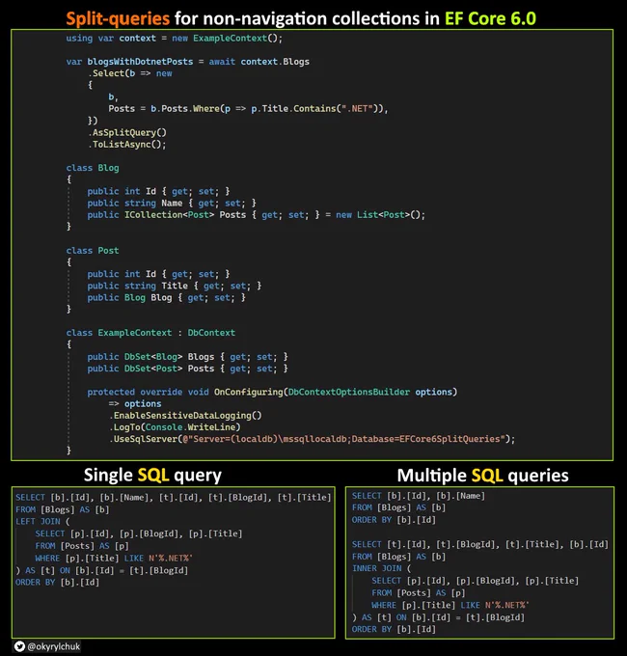The width and height of the screenshot is (627, 656).
Task: Click the 'var blogsWithDotnetPosts = await context.Blogs' line
Action: pos(187,62)
